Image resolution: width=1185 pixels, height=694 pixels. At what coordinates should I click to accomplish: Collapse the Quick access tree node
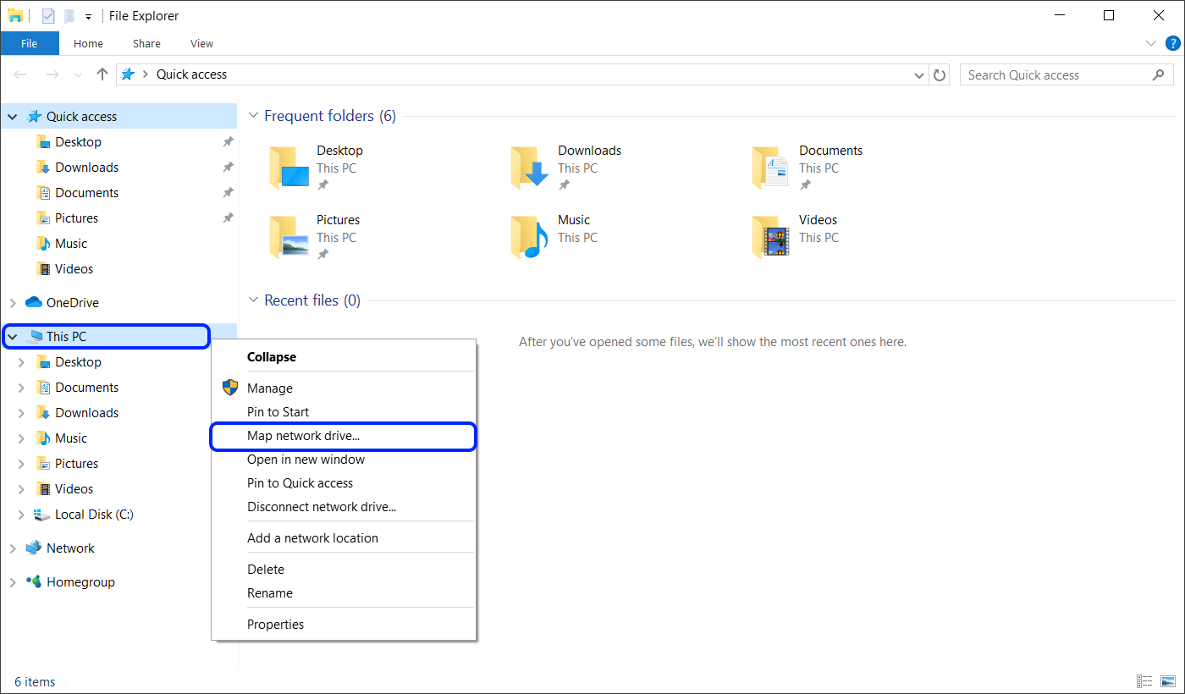(13, 117)
